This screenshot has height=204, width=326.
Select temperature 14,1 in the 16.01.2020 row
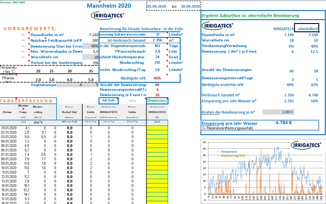pyautogui.click(x=27, y=195)
